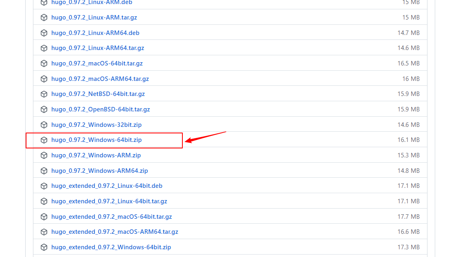Open hugo_extended_0.97.2_macOS-64bit.tar.gz link
This screenshot has height=257, width=469.
click(112, 217)
